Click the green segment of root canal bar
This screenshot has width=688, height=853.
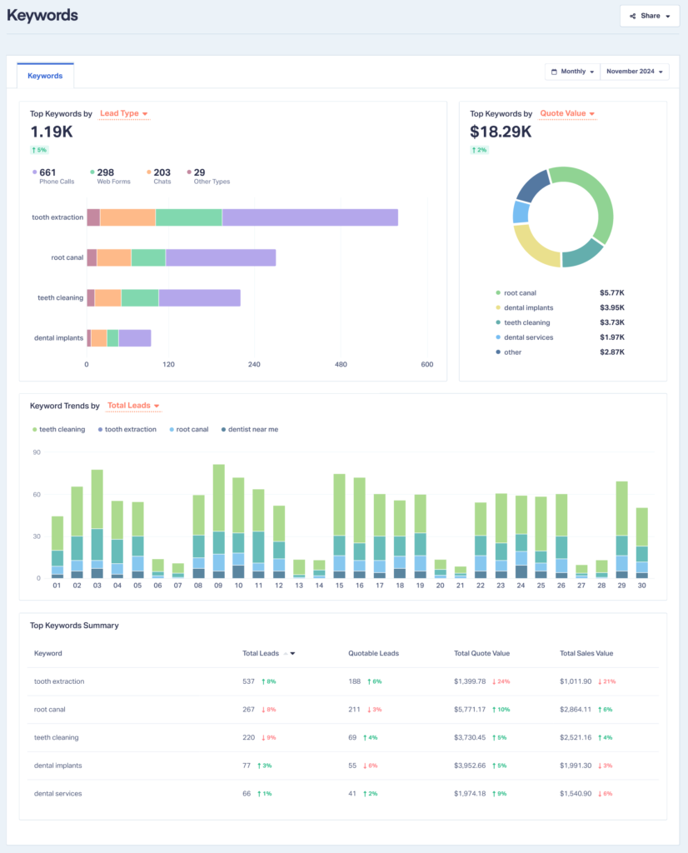(x=148, y=258)
